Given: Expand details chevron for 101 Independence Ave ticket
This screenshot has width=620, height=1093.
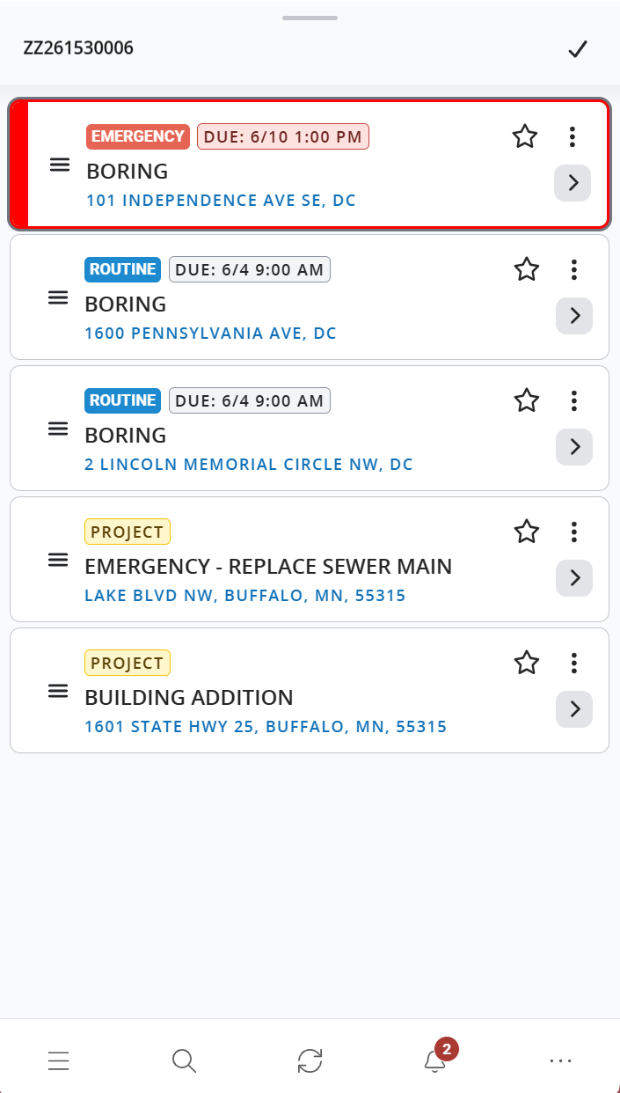Looking at the screenshot, I should pyautogui.click(x=573, y=183).
